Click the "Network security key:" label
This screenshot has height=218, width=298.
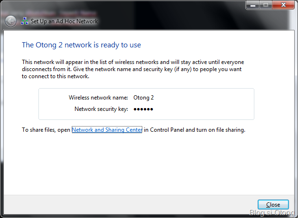click(x=101, y=109)
